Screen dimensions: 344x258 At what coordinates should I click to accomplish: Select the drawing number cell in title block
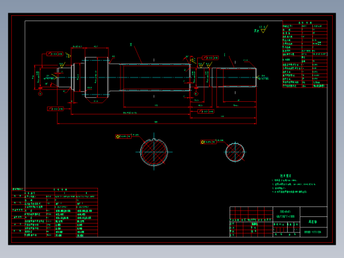point(314,232)
